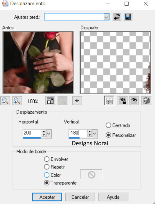
Task: Click the proof eye icon
Action: 134,101
